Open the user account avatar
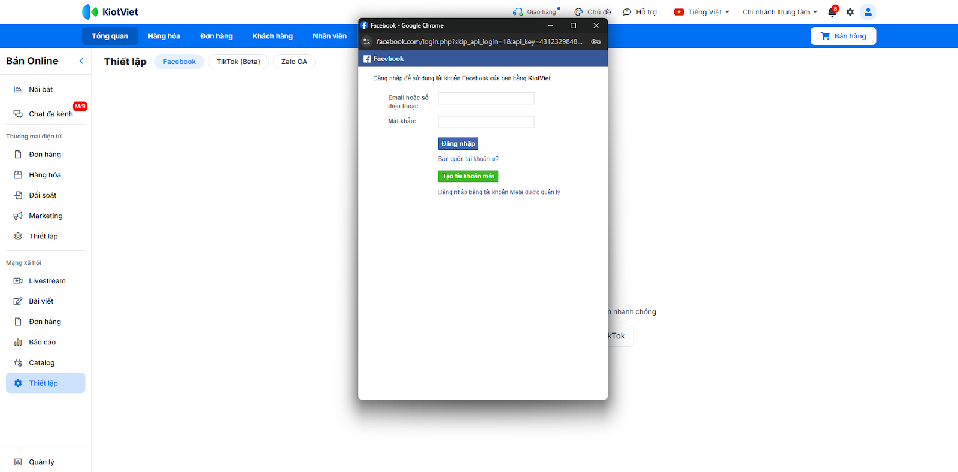The width and height of the screenshot is (958, 472). [x=868, y=12]
